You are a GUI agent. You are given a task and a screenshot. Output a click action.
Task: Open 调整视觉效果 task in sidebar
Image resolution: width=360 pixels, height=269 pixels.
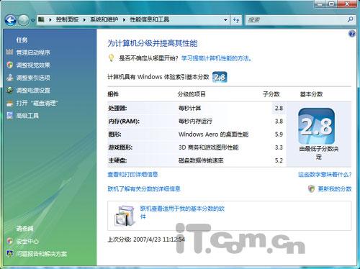[33, 65]
